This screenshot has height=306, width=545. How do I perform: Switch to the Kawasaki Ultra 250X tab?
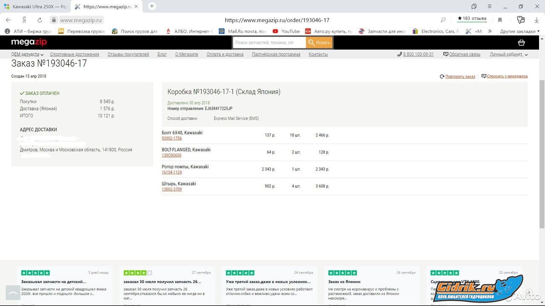35,7
